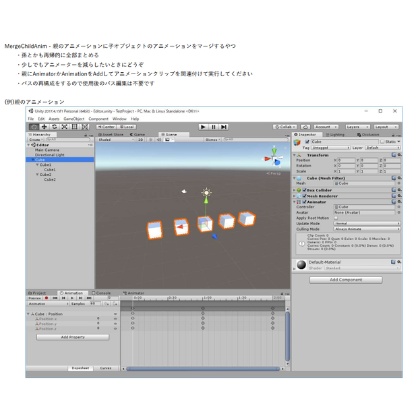Open the cloud services icon

coord(305,127)
